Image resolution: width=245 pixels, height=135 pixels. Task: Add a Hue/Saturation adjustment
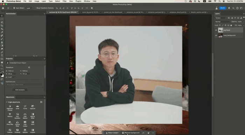17,116
